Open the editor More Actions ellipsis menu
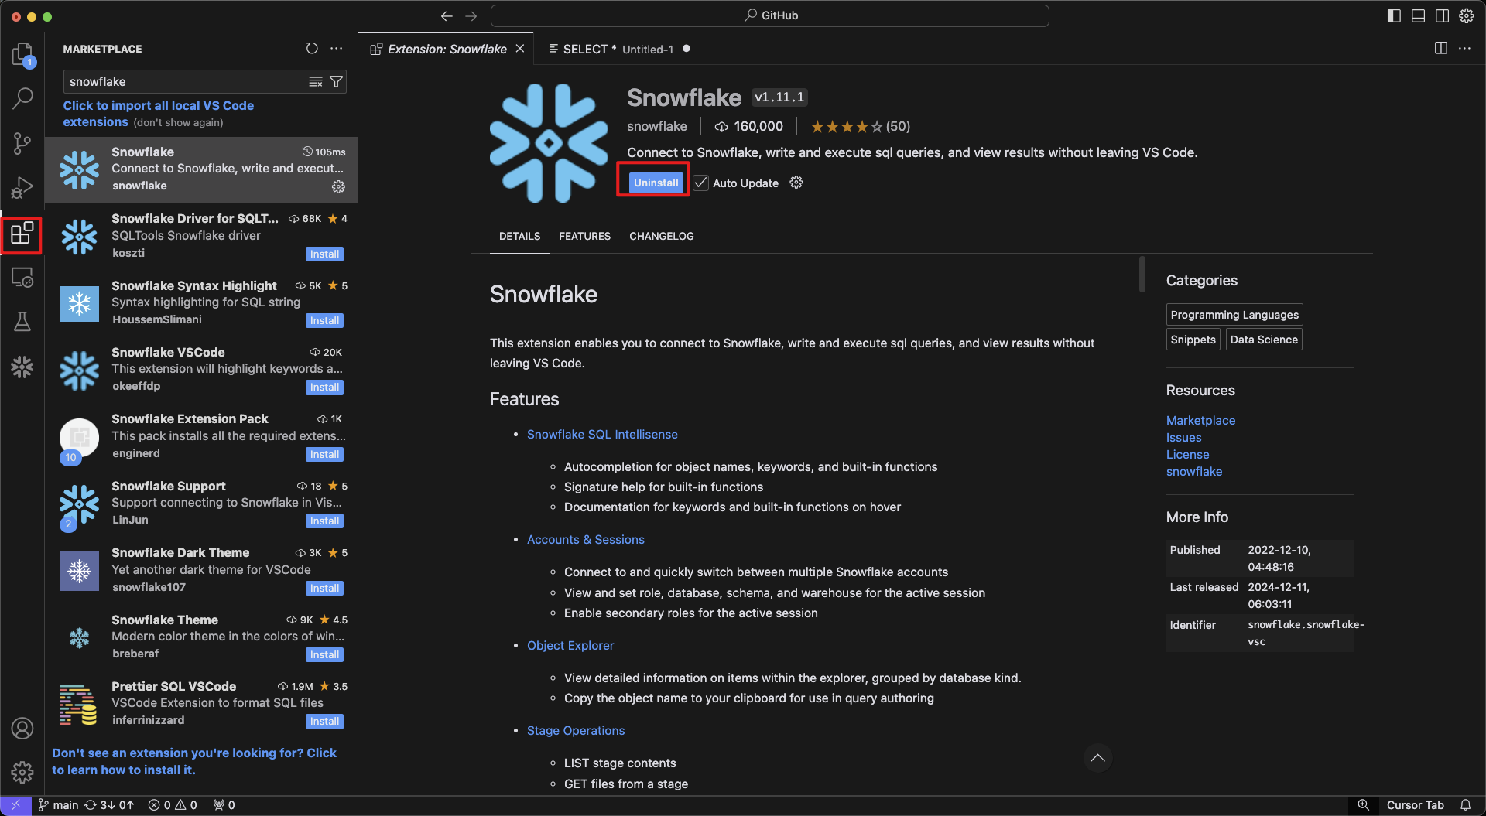 pos(1465,48)
